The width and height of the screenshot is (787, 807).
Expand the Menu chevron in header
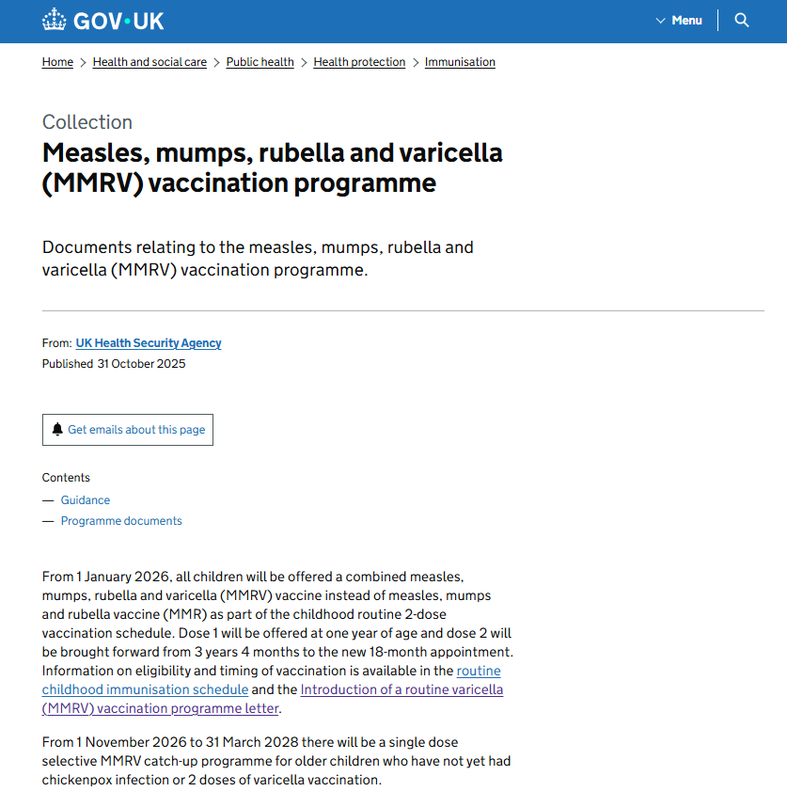[x=661, y=21]
